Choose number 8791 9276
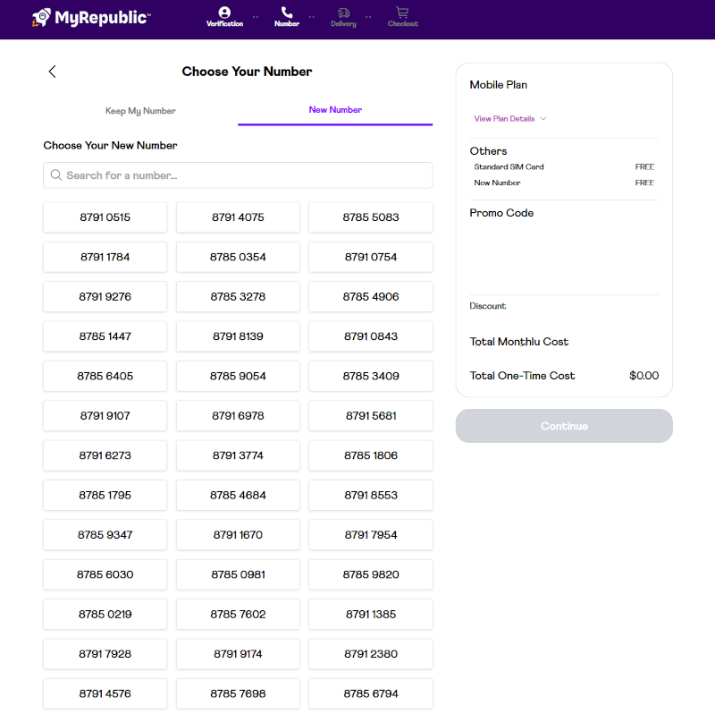The height and width of the screenshot is (714, 715). coord(105,297)
